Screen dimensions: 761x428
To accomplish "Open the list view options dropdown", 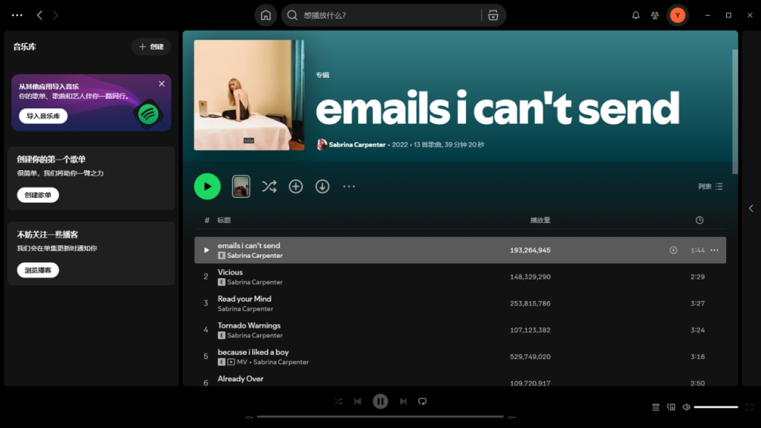I will pyautogui.click(x=710, y=187).
